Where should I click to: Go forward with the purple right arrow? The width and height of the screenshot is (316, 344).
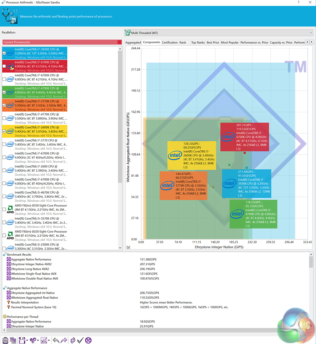pos(64,340)
